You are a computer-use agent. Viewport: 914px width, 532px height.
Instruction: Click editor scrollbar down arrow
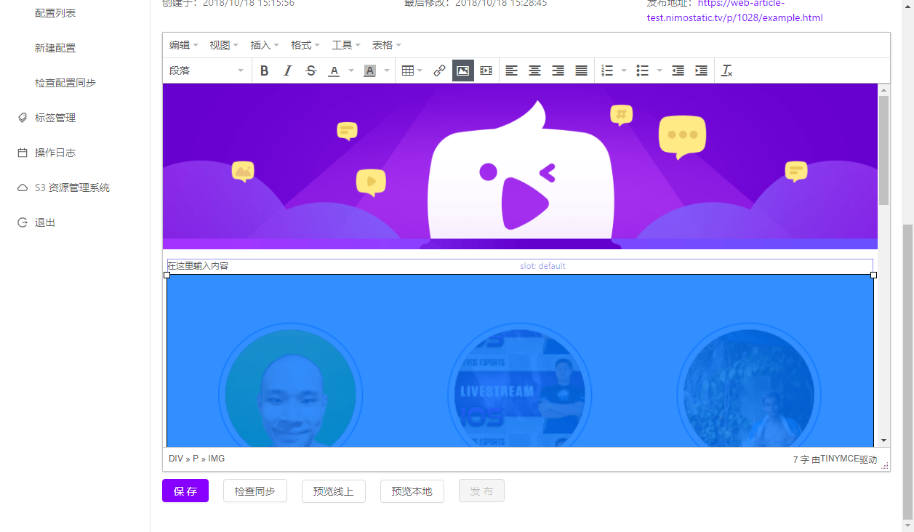(x=884, y=440)
